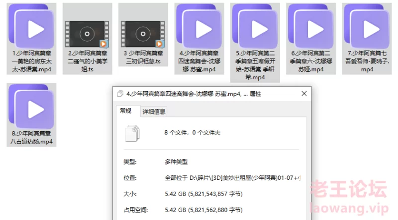The image size is (398, 220).
Task: Click the 大小 value 5.42 GB (5,821,543,857 字节)
Action: (203, 194)
